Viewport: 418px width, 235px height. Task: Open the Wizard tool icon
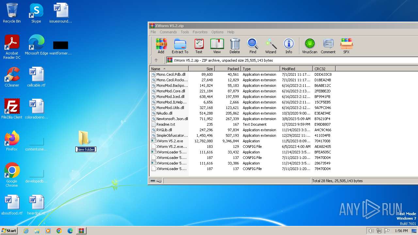tap(271, 46)
